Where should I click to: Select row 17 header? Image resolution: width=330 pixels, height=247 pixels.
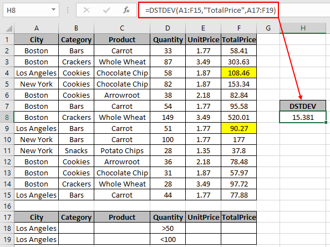coord(7,217)
